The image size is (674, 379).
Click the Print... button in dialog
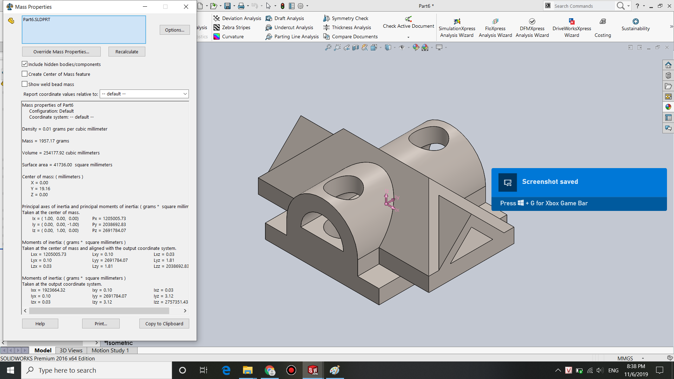pos(101,324)
